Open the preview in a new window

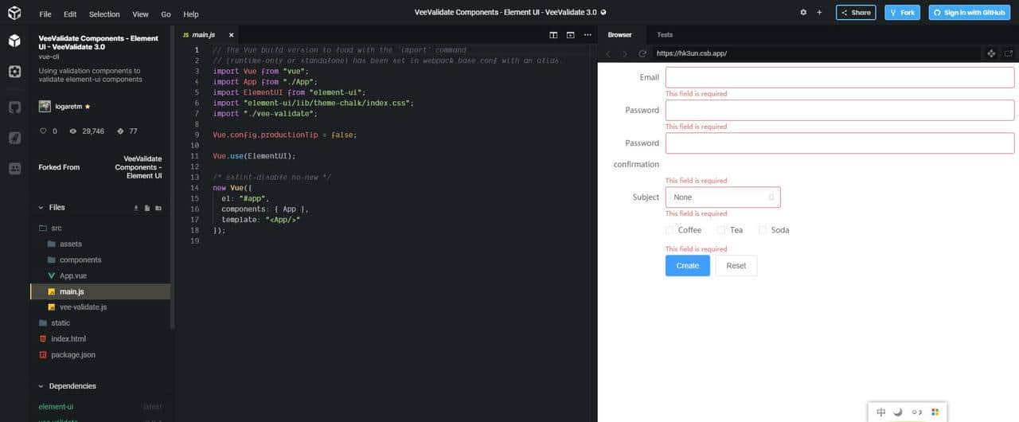pos(1009,53)
